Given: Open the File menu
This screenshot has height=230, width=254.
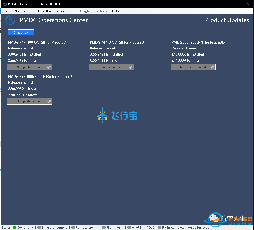Looking at the screenshot, I should coord(7,11).
